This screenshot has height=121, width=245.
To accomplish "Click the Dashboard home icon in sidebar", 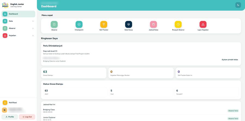I will click(x=5, y=14).
